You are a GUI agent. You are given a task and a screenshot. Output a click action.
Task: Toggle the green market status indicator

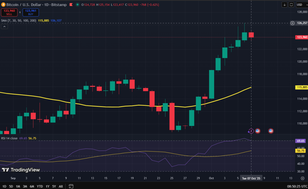click(78, 5)
